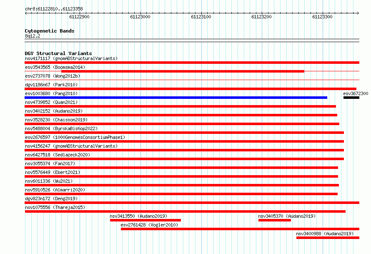Screen dimensions: 371x254
Task: Select the red nsv3413550 variant bar
Action: pyautogui.click(x=145, y=220)
